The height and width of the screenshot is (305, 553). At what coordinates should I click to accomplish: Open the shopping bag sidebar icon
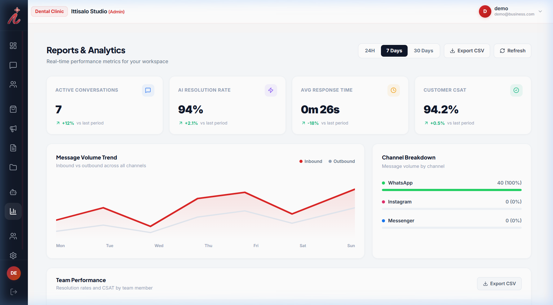coord(13,109)
